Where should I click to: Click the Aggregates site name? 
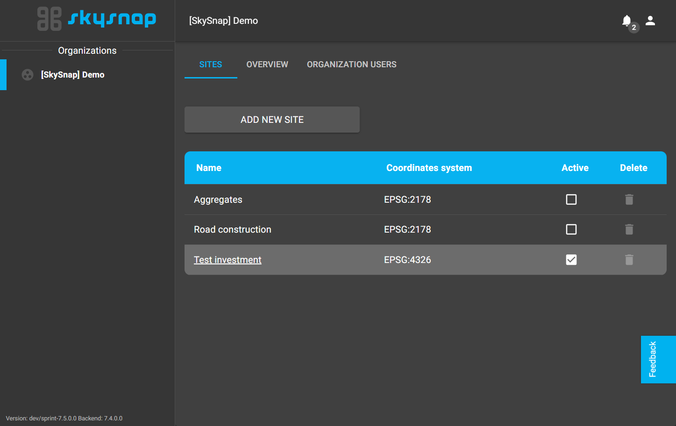[218, 199]
